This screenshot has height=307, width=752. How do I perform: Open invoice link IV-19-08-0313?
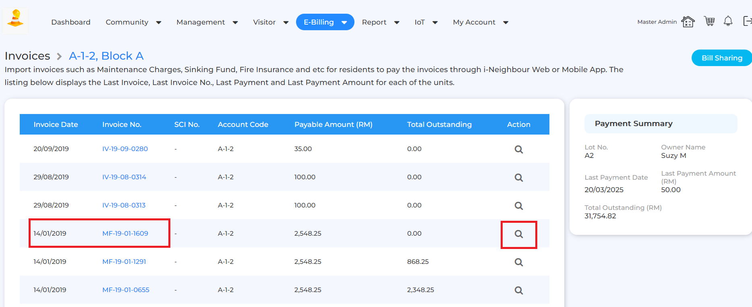click(124, 205)
